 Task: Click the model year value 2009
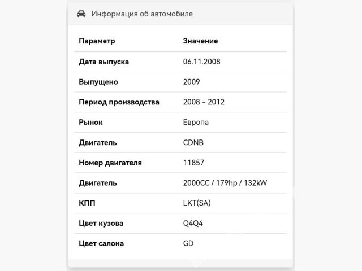[x=192, y=82]
